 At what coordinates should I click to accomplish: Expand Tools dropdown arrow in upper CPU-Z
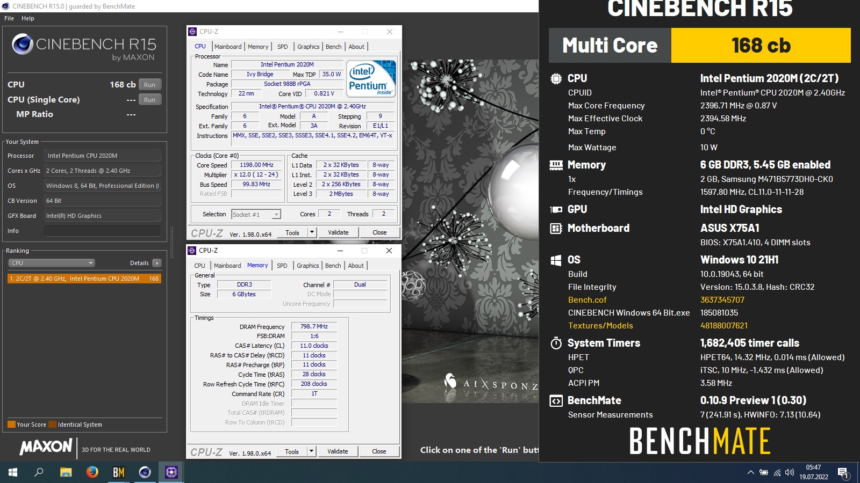(x=312, y=232)
